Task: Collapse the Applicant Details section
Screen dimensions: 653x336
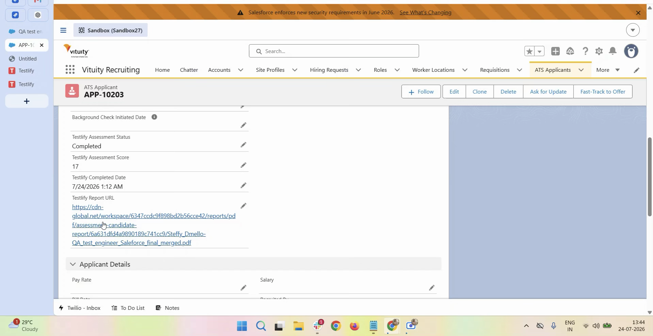Action: 73,264
